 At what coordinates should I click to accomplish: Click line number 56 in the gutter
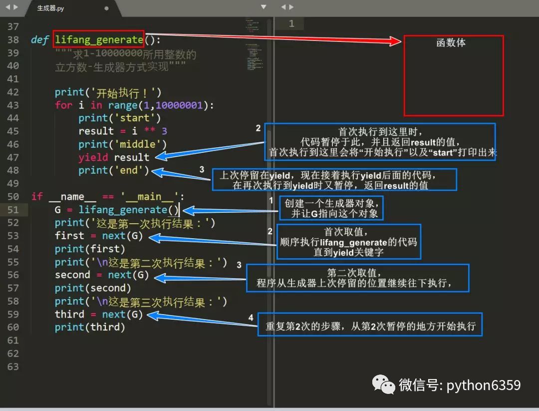click(13, 275)
